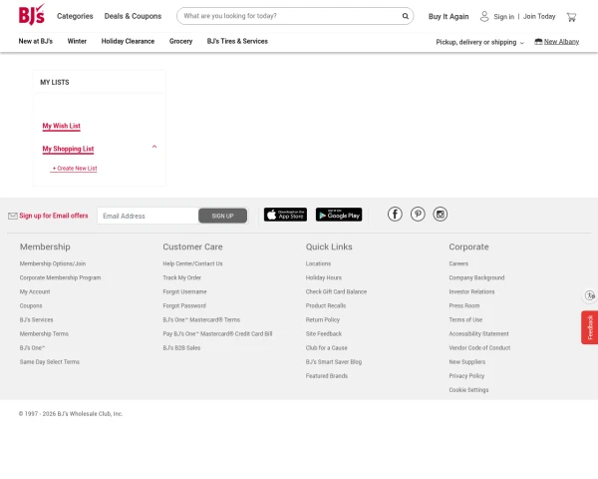Image resolution: width=598 pixels, height=479 pixels.
Task: Open Featured Brands link
Action: pyautogui.click(x=327, y=376)
